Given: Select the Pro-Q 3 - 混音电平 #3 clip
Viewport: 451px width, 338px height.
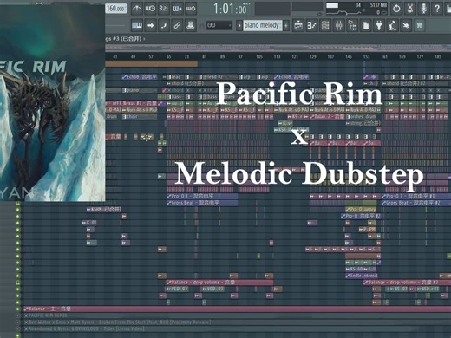Looking at the screenshot, I should click(416, 196).
